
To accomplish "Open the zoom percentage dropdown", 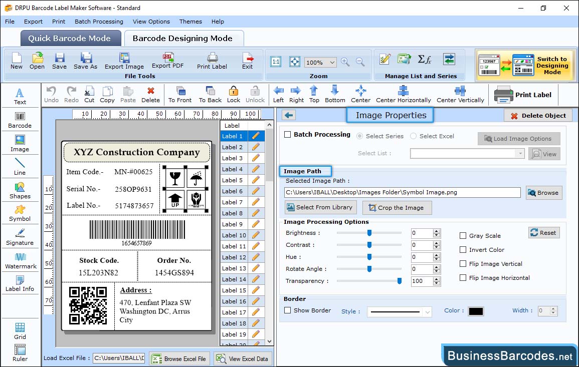I will 332,62.
